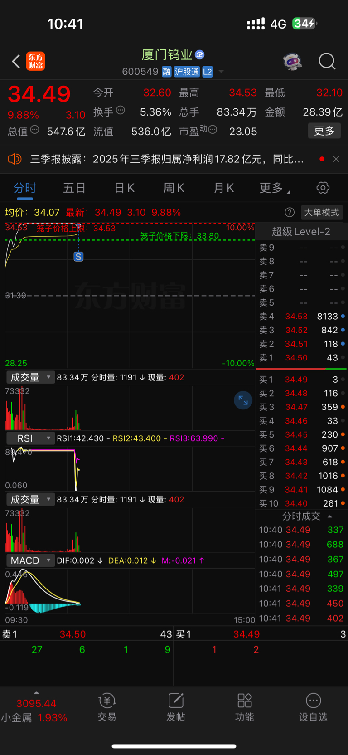Tap the bottom 卖1 34.50 queue bar
This screenshot has width=348, height=755.
point(87,634)
